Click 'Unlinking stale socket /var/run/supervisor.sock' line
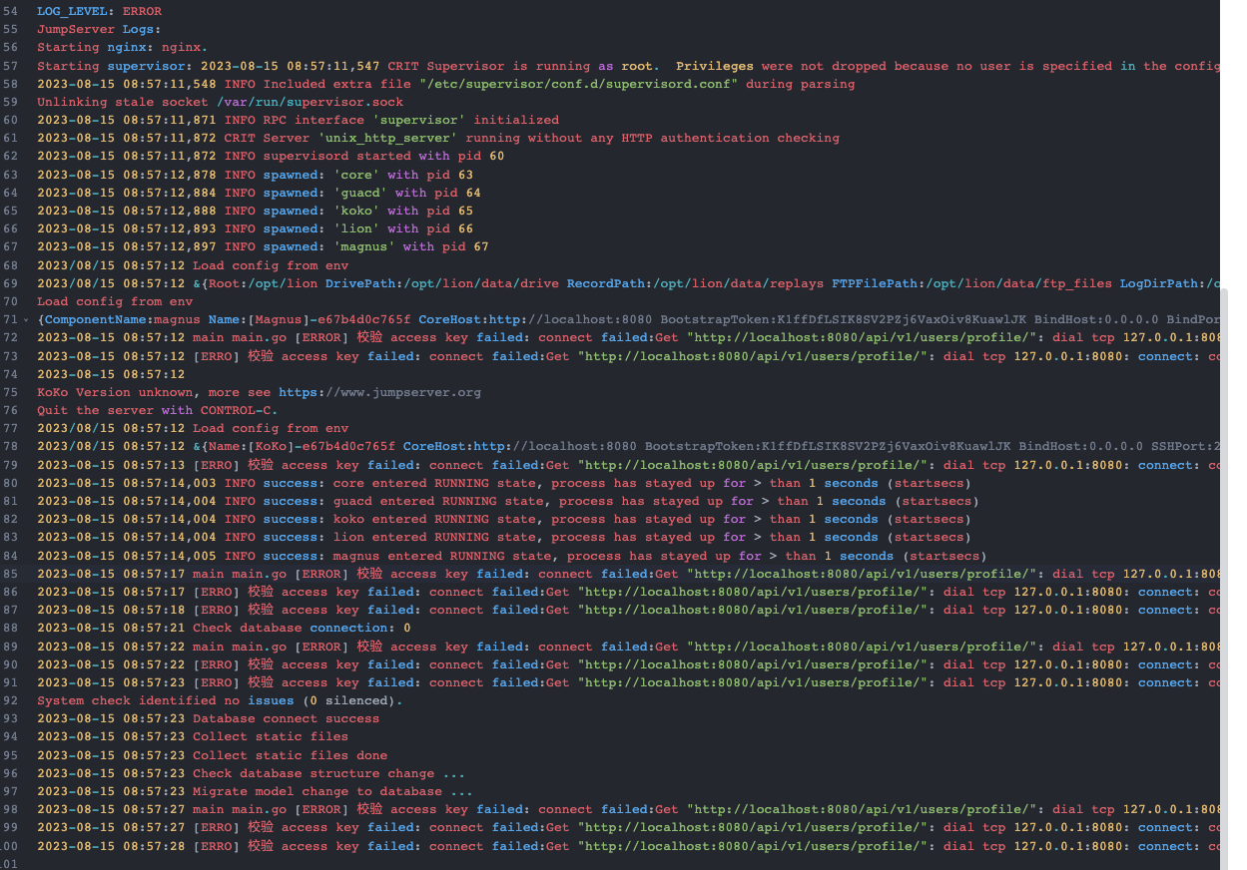Viewport: 1247px width, 870px height. click(220, 102)
